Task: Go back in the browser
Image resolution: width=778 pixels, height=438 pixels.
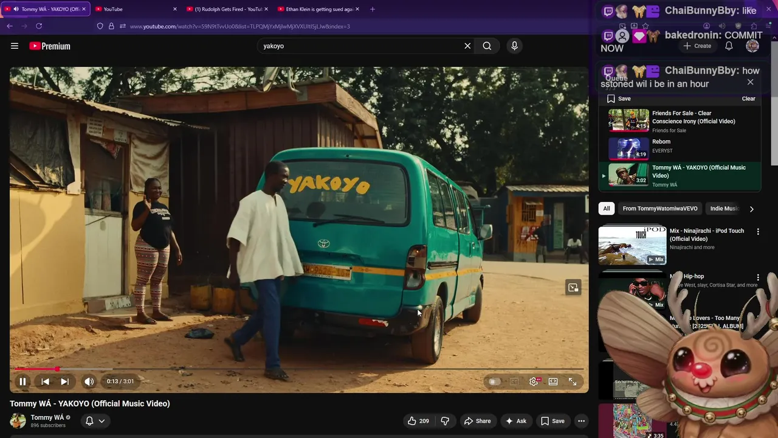Action: [10, 26]
